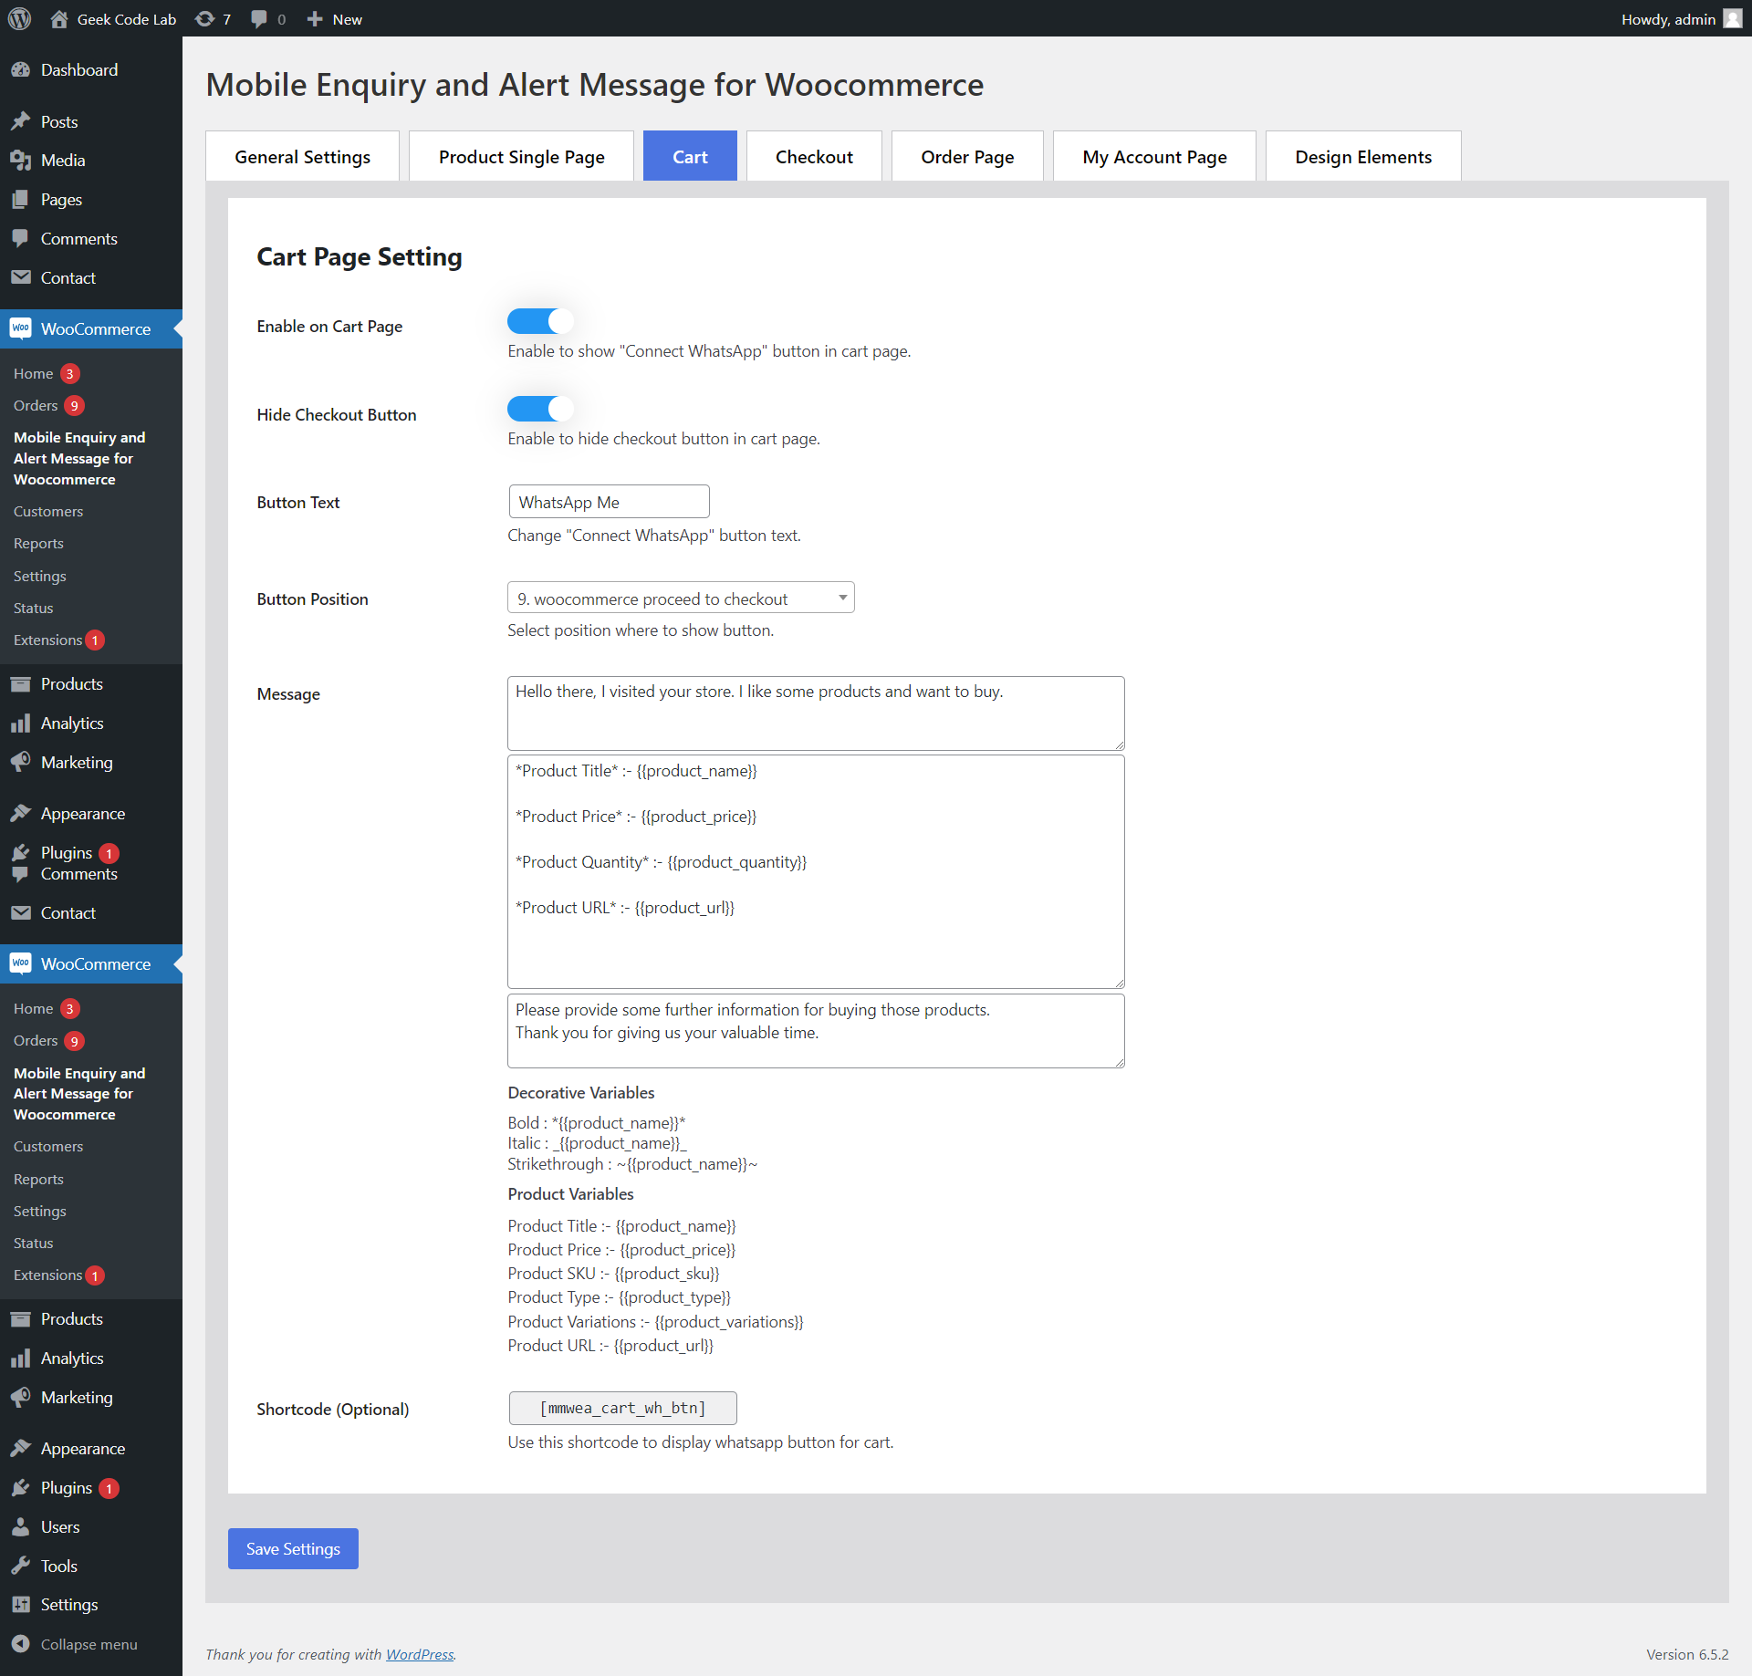Open the Button Position dropdown
This screenshot has width=1752, height=1676.
[681, 599]
